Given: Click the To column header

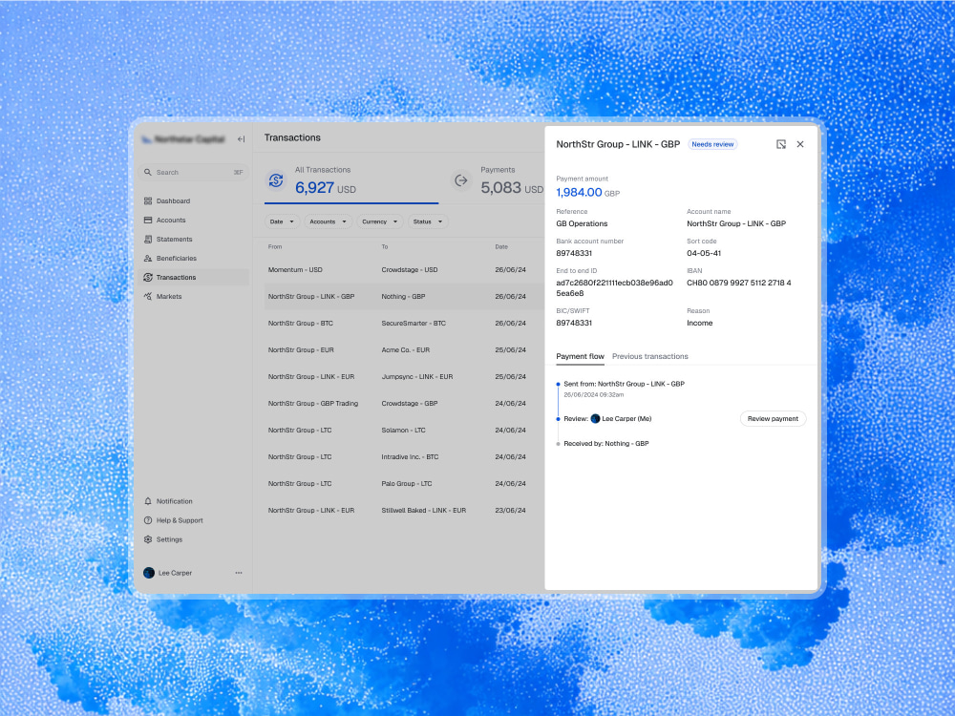Looking at the screenshot, I should click(384, 247).
